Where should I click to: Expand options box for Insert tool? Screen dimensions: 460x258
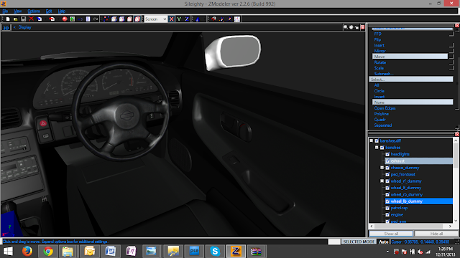click(451, 45)
